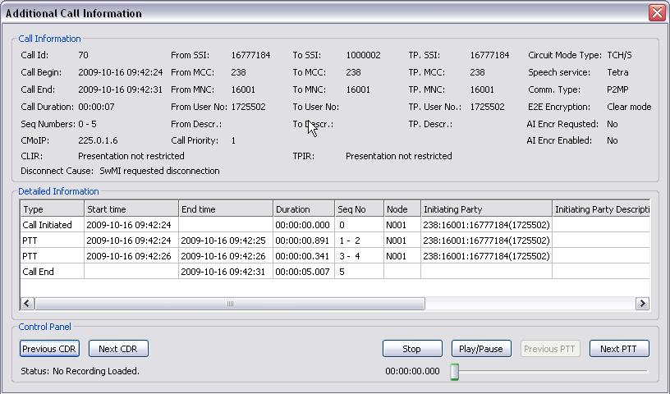Click the Status text No Recording Loaded
Viewport: 670px width, 394px height.
(x=96, y=371)
